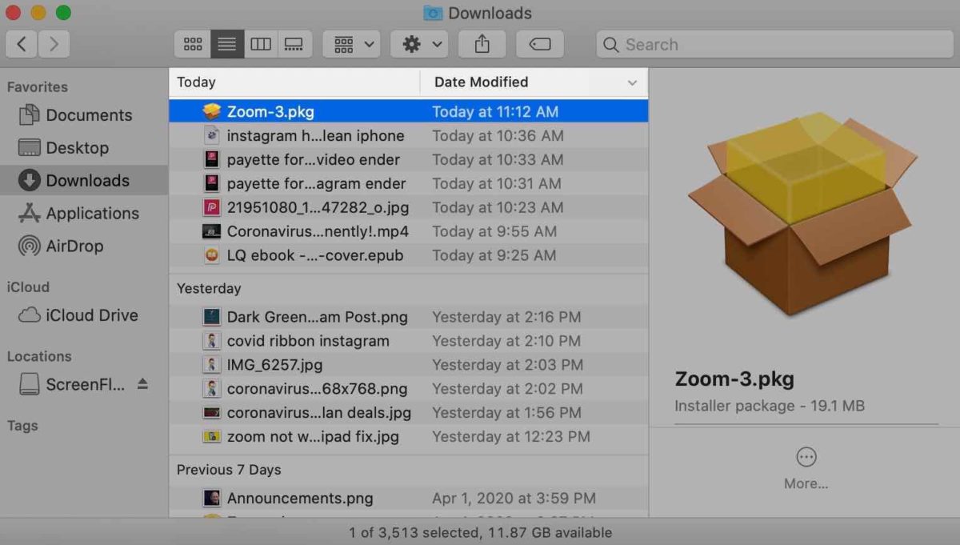Select the Zoom-3.pkg file name

270,112
